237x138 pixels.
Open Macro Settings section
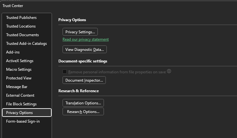(x=19, y=69)
